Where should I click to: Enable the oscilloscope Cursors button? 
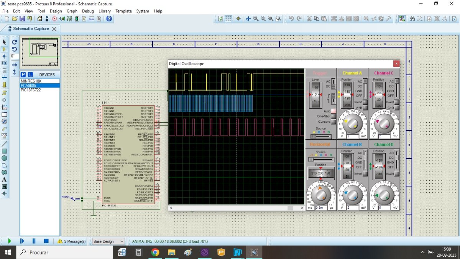coord(333,122)
